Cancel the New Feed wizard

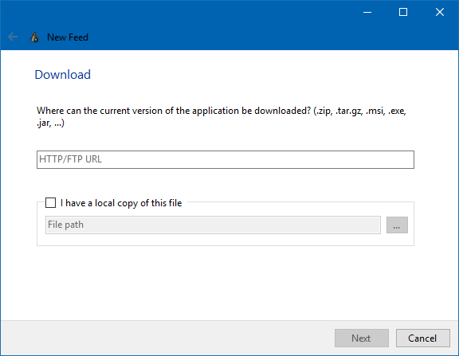(x=422, y=338)
